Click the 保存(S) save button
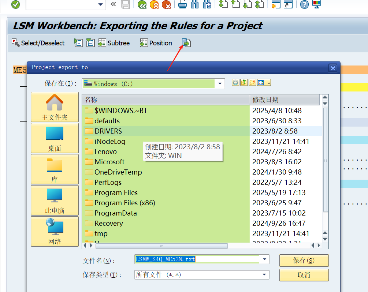The image size is (368, 292). tap(304, 260)
